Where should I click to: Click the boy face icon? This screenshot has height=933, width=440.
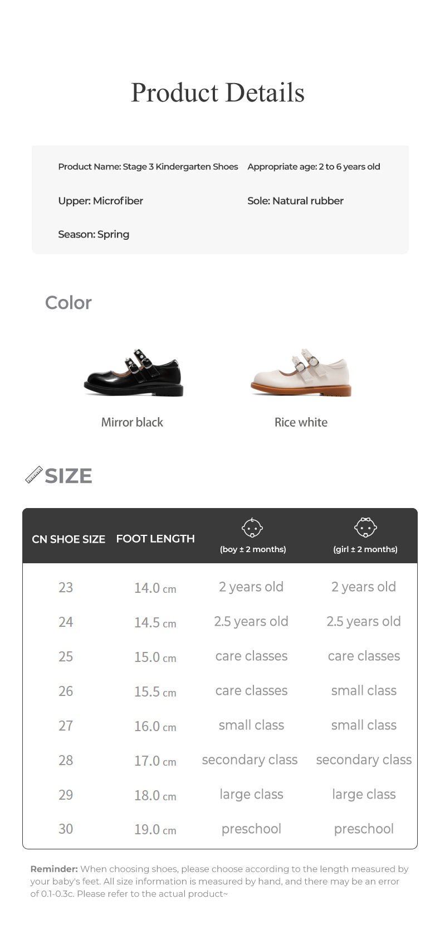point(252,527)
